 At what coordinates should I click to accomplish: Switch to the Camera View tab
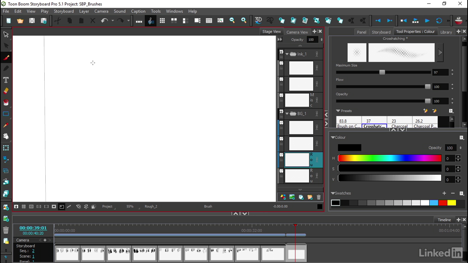pyautogui.click(x=297, y=32)
